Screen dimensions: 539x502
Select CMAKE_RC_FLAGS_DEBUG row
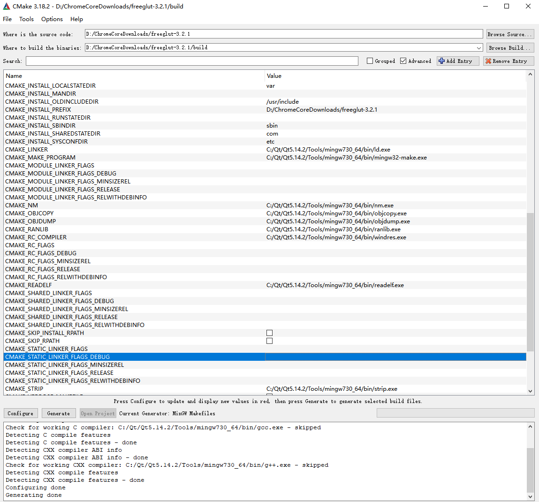(265, 253)
